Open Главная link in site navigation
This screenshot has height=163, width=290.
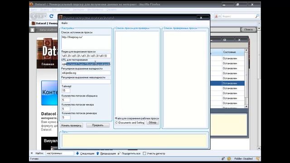pyautogui.click(x=48, y=64)
